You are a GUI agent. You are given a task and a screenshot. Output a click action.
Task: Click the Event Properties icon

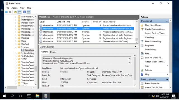(142, 83)
